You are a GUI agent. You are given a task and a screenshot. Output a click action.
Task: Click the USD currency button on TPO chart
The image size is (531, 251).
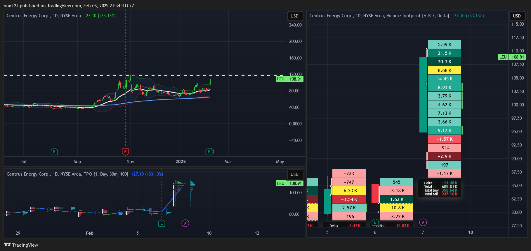point(294,174)
